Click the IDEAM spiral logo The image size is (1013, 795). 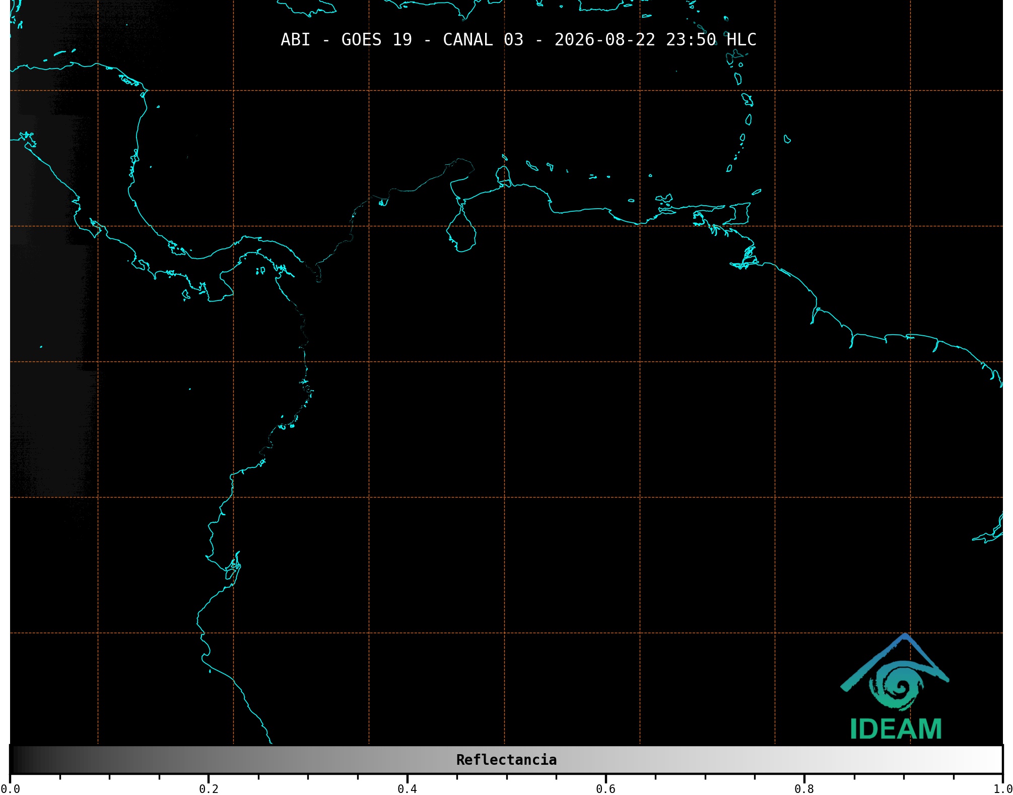click(x=895, y=672)
